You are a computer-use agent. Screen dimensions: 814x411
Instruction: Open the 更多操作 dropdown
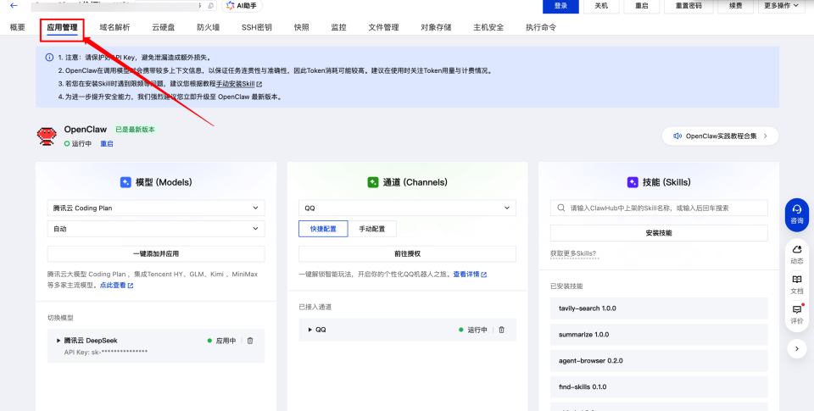[x=781, y=6]
